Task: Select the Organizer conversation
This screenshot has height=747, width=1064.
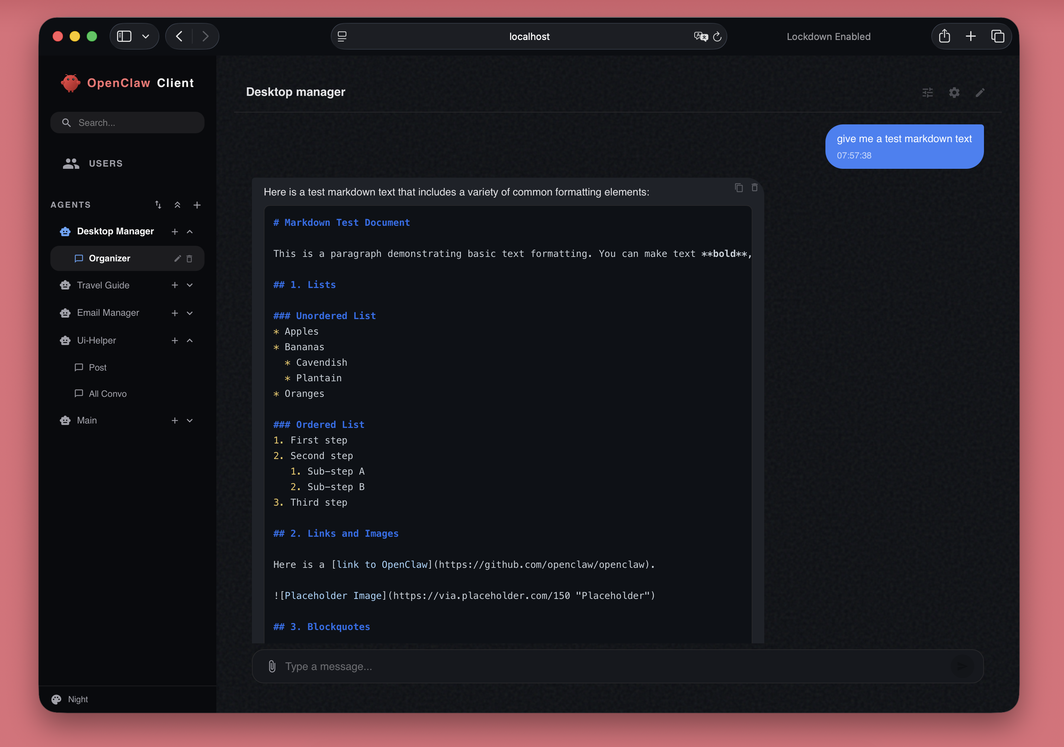Action: 110,258
